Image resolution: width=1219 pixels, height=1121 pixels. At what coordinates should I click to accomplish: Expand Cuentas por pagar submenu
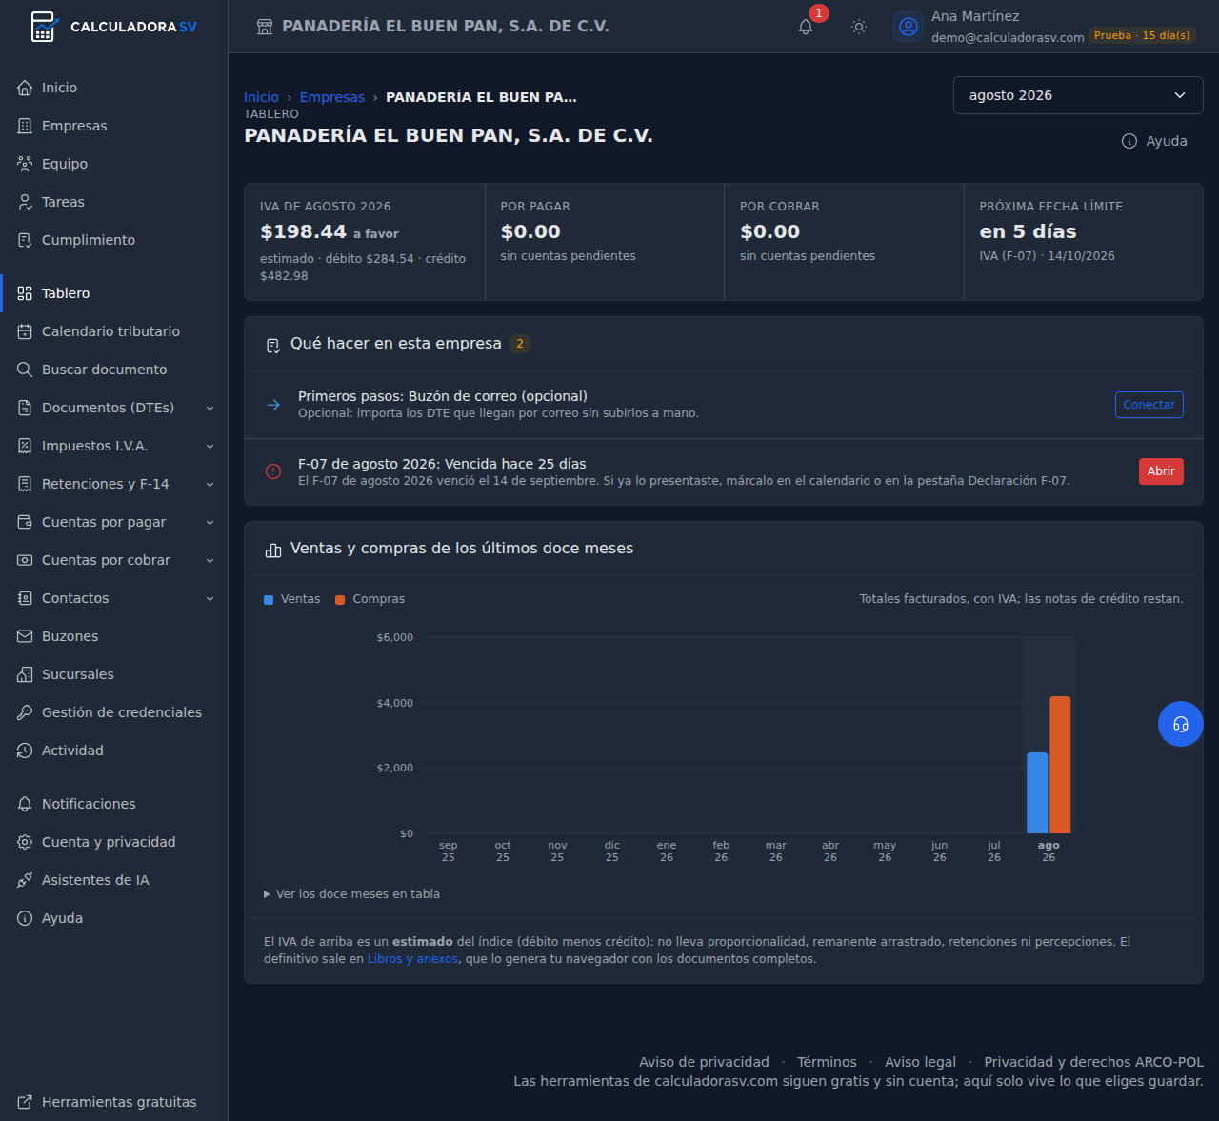[x=210, y=522]
